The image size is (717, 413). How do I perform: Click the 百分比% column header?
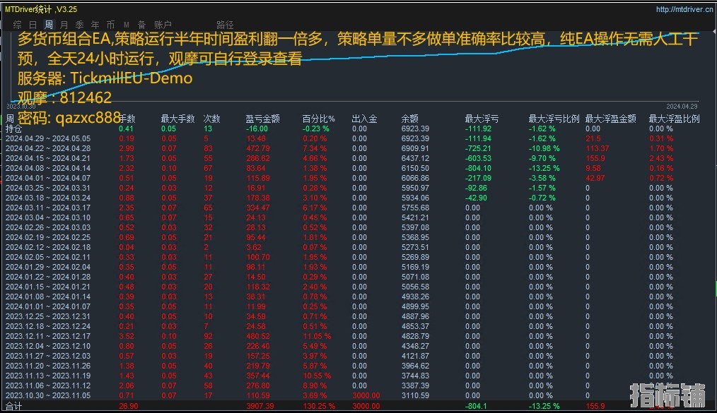(x=319, y=119)
